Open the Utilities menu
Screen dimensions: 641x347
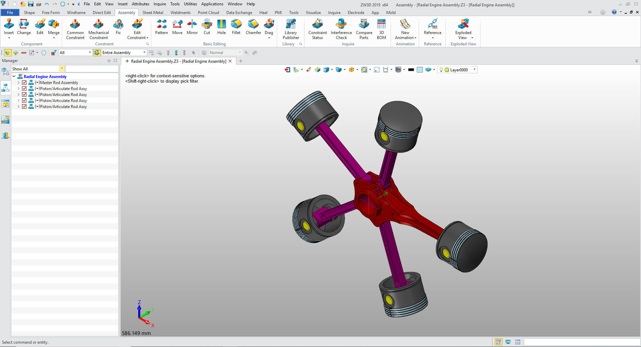pos(190,4)
